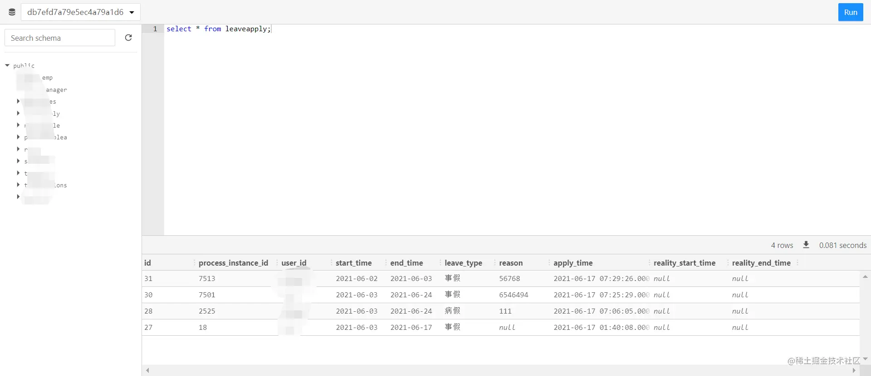
Task: Click the database stack icon
Action: coord(12,12)
